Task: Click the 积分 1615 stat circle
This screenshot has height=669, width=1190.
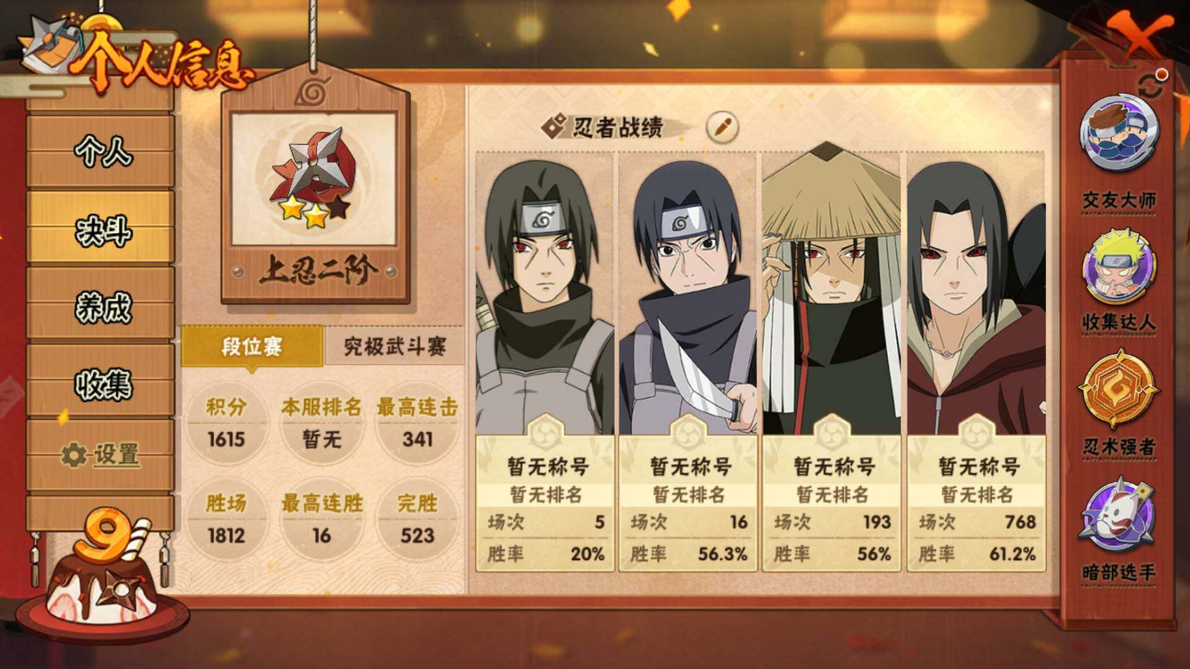Action: tap(226, 424)
